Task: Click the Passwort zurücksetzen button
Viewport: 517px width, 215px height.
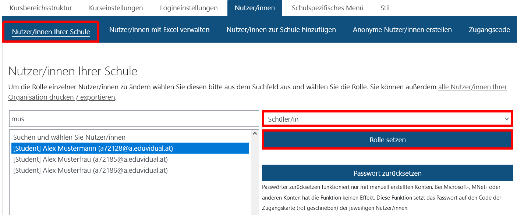Action: 387,173
